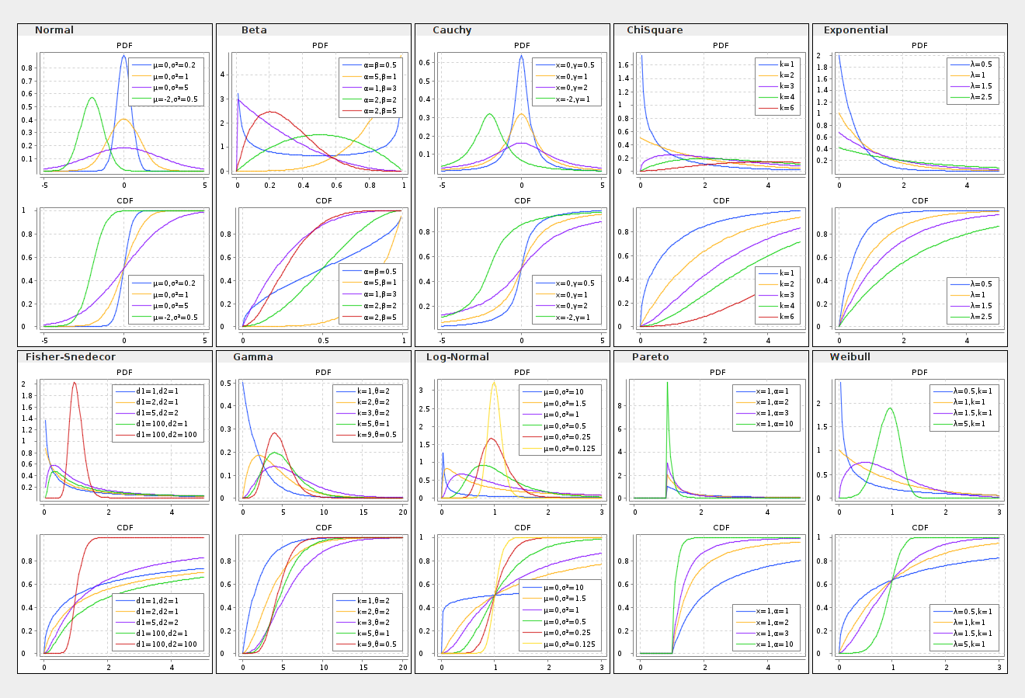
Task: Select the PDF chart title in ChiSquare panel
Action: click(x=721, y=46)
